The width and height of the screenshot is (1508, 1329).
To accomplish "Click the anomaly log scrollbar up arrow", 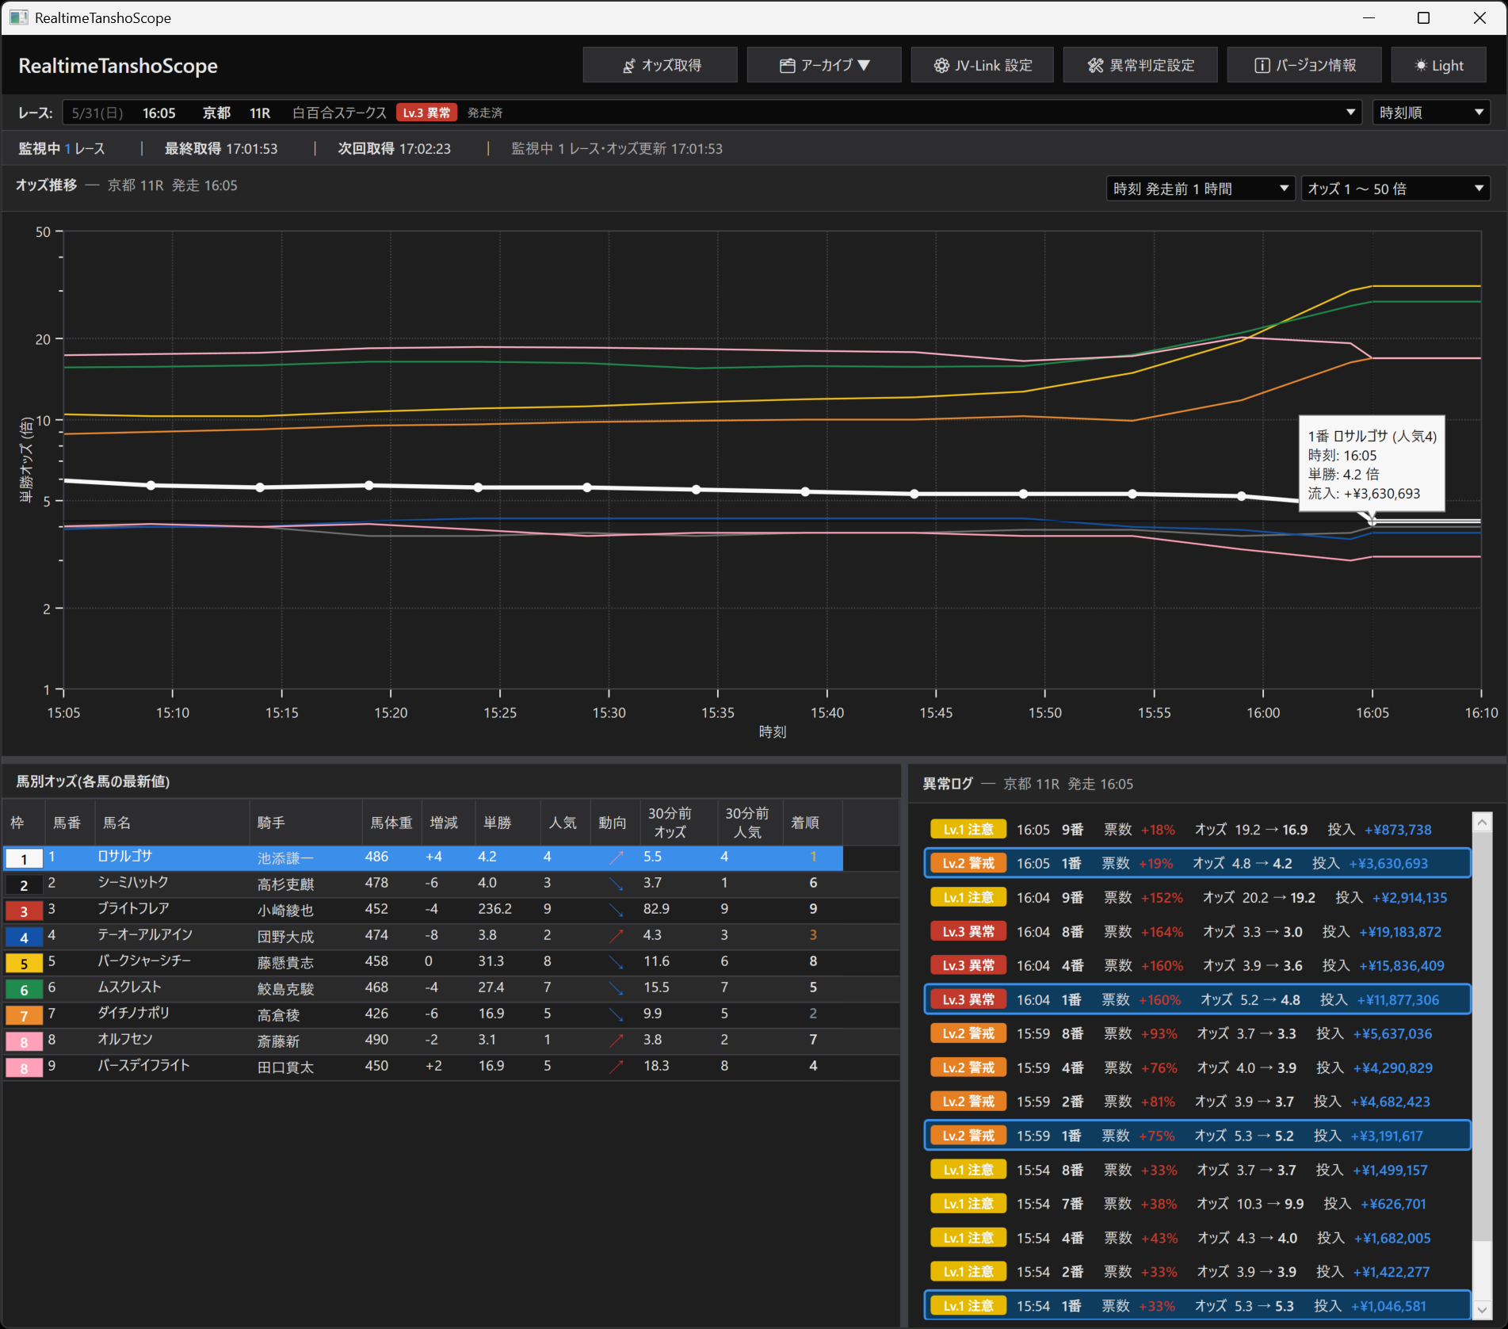I will tap(1482, 823).
